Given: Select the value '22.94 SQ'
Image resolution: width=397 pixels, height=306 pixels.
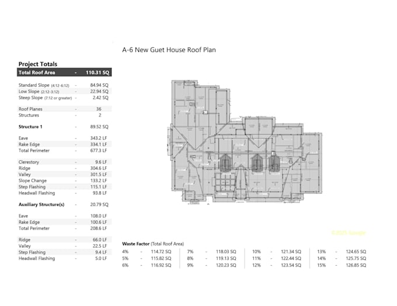Looking at the screenshot, I should pos(99,92).
